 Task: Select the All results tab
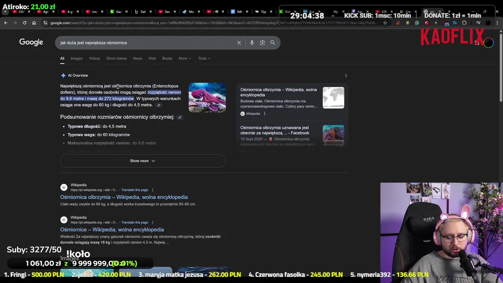[x=62, y=59]
